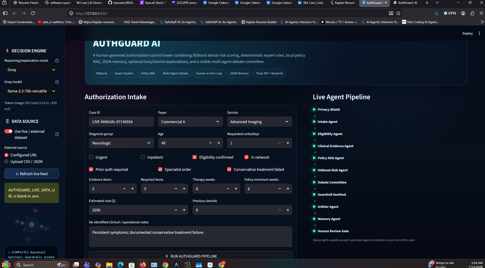Uncheck Conservative treatment failed
Image resolution: width=485 pixels, height=268 pixels.
(x=229, y=170)
